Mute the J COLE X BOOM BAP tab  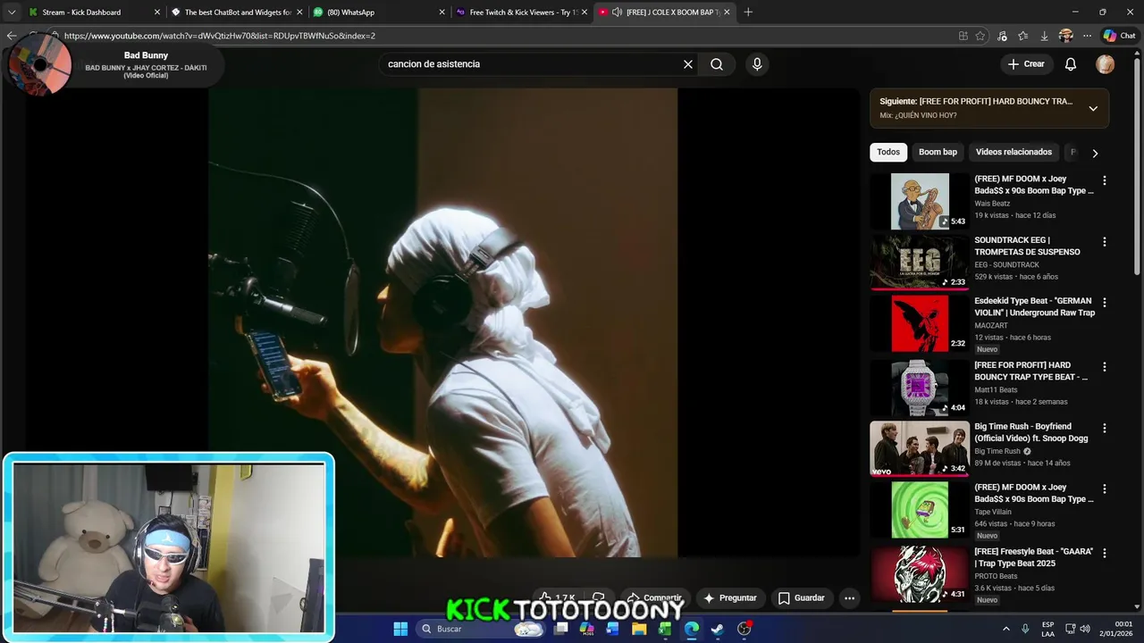pos(617,13)
